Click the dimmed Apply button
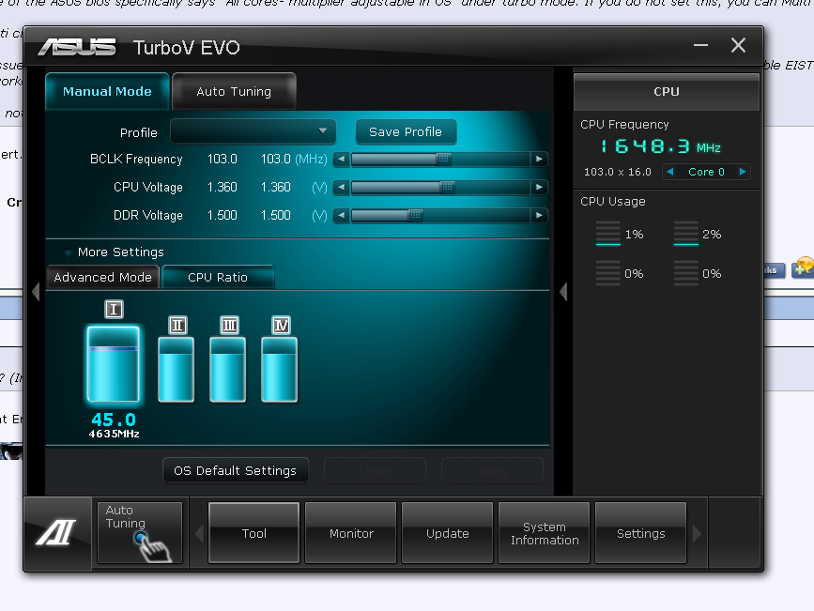Image resolution: width=814 pixels, height=611 pixels. pos(492,470)
